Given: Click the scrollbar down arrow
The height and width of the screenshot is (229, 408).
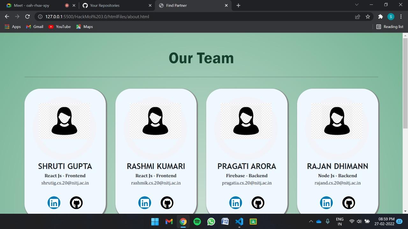Looking at the screenshot, I should click(405, 211).
